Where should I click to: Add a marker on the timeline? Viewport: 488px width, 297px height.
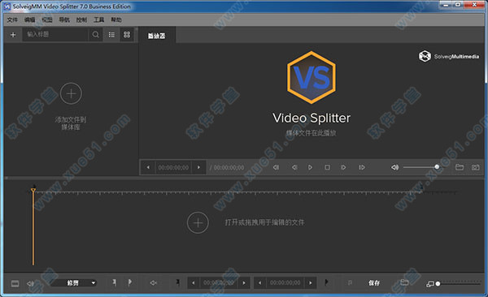coord(114,282)
